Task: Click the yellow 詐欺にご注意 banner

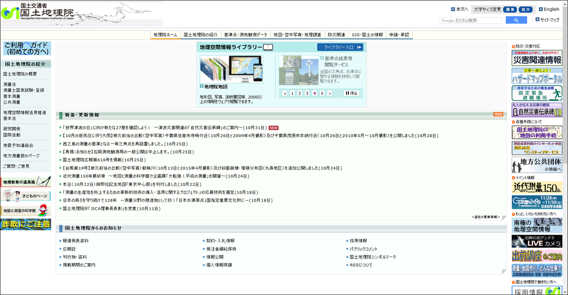Action: click(x=26, y=225)
